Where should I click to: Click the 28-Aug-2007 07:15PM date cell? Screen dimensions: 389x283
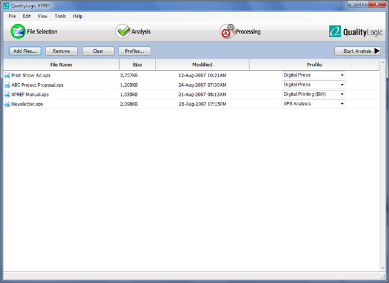pos(202,104)
